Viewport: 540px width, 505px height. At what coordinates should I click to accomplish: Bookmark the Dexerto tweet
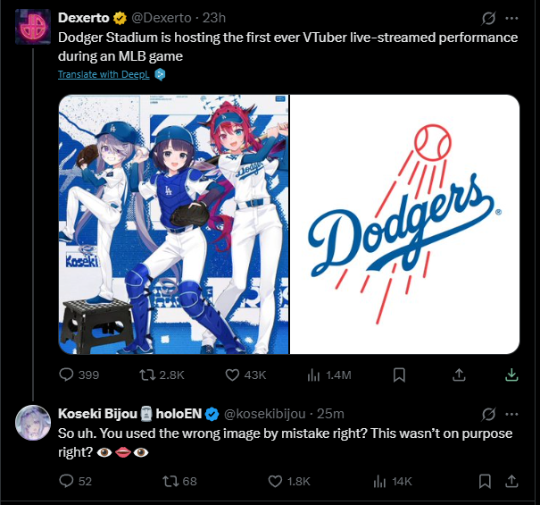click(x=400, y=375)
